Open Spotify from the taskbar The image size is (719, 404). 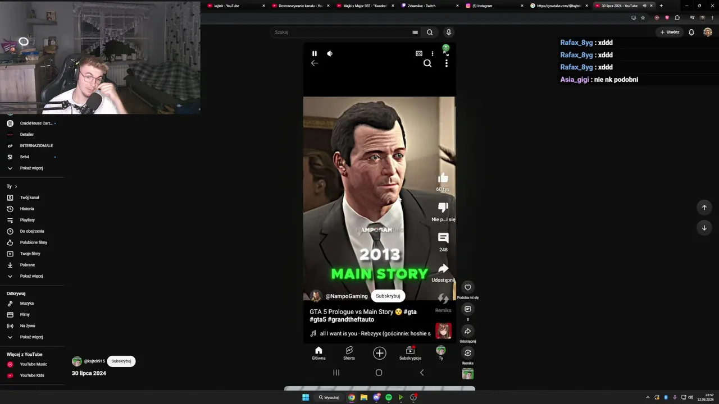point(389,397)
